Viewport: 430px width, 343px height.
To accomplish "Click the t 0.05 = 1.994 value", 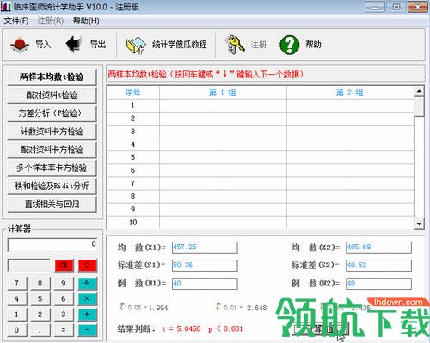I will 144,308.
